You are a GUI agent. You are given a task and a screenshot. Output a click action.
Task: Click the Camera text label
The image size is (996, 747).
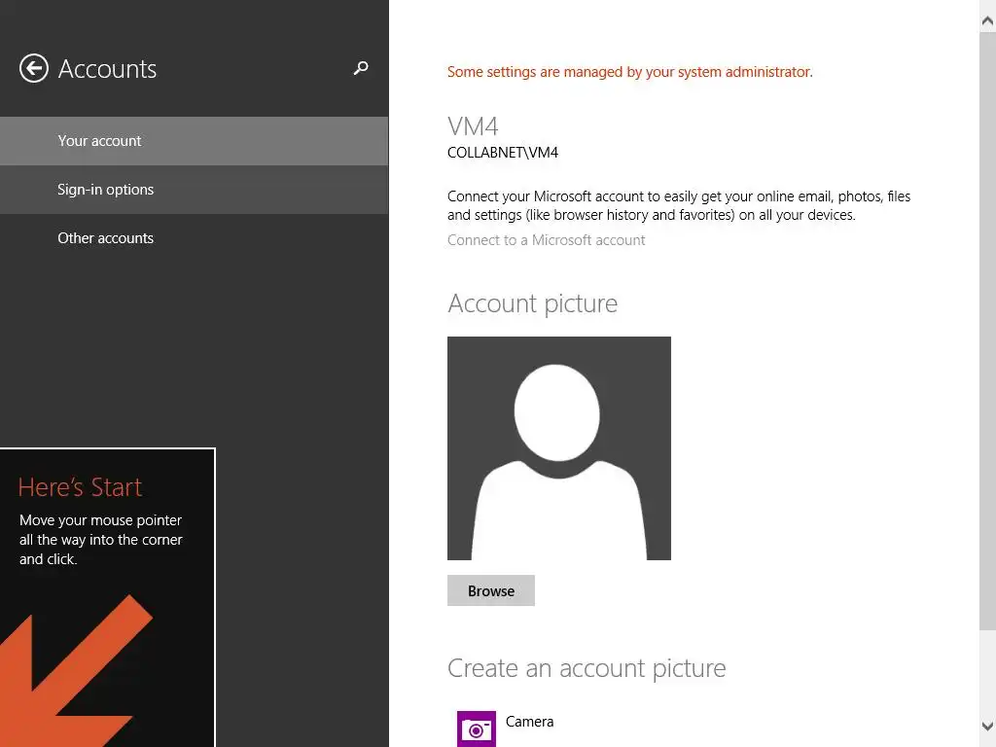[x=529, y=722]
